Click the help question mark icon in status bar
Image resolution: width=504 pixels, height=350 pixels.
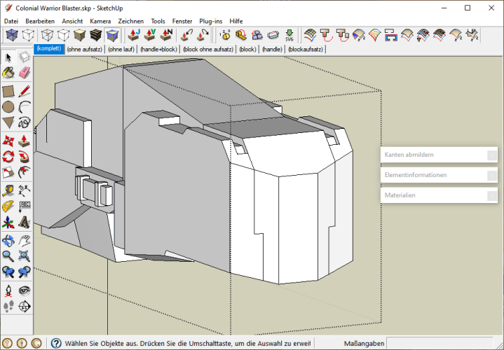(55, 344)
